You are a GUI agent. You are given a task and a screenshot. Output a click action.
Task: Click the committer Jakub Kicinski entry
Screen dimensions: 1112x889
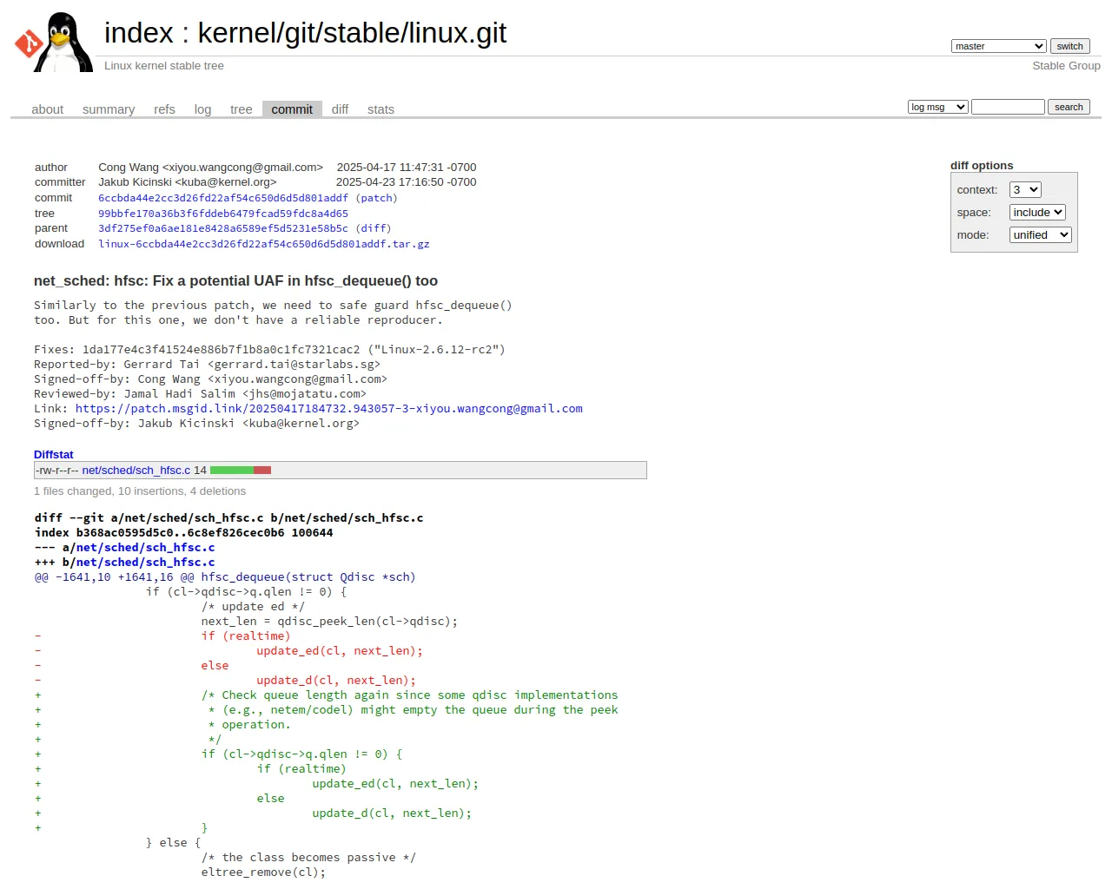(187, 182)
